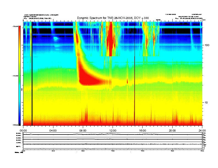Screen dimensions: 218x168
Task: Click the "16:00" time axis label
Action: [x=143, y=131]
